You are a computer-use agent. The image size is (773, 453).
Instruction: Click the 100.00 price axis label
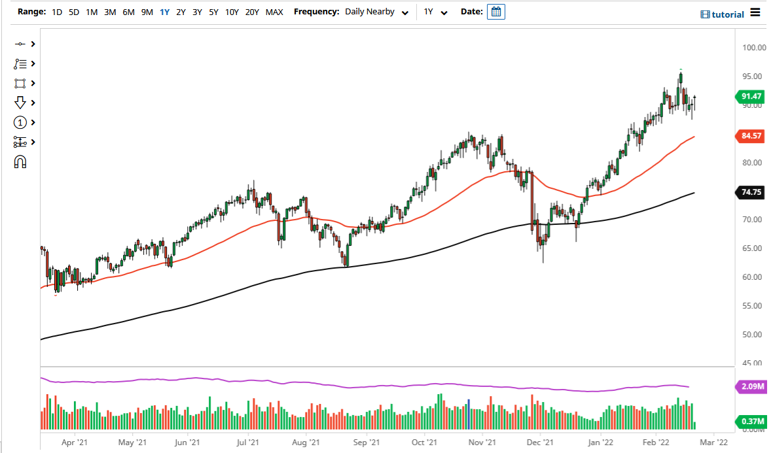754,48
